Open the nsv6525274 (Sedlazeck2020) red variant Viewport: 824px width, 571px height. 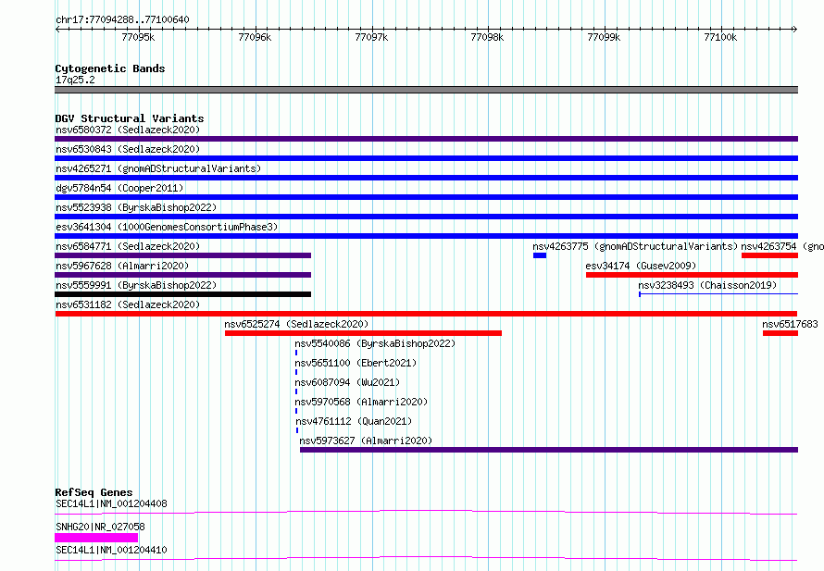(x=363, y=333)
